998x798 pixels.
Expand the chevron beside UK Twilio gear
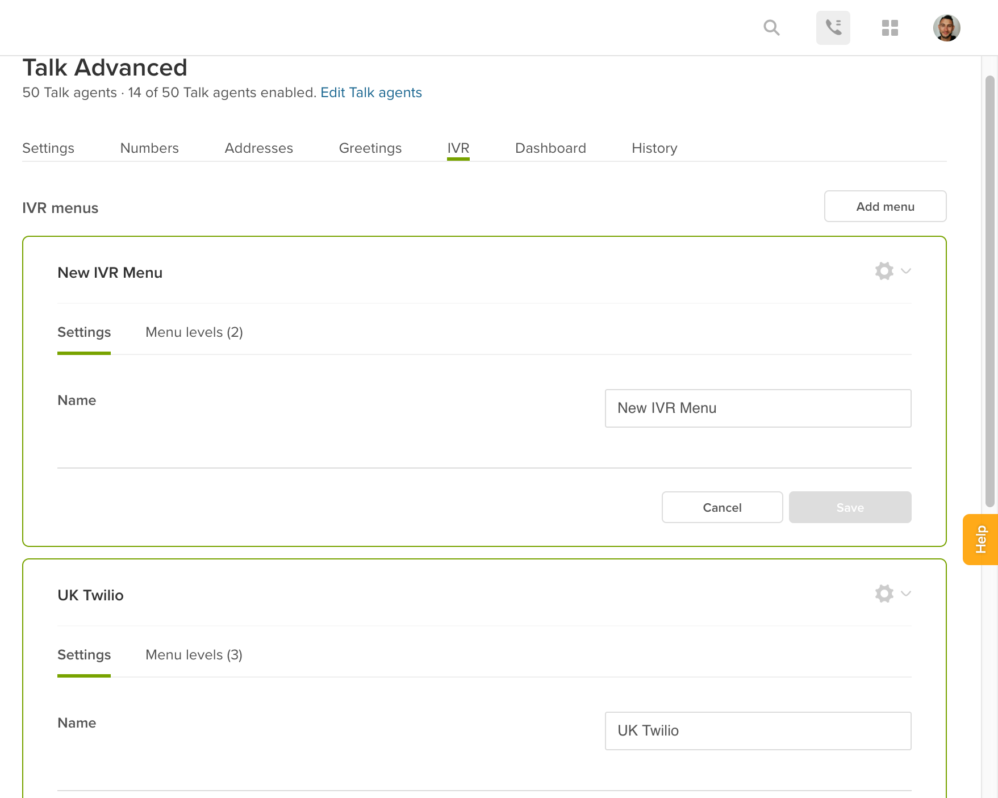[906, 594]
